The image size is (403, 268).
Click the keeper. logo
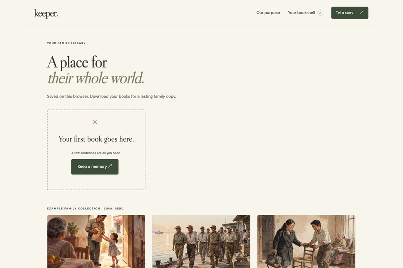click(x=46, y=13)
